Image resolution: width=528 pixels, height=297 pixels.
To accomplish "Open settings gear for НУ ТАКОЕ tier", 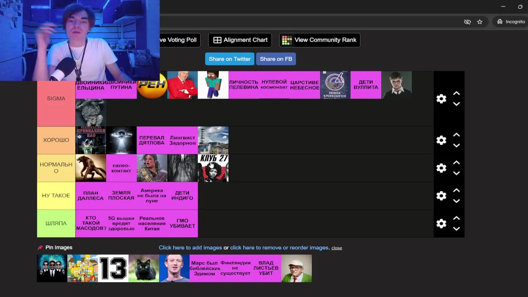I will point(441,196).
